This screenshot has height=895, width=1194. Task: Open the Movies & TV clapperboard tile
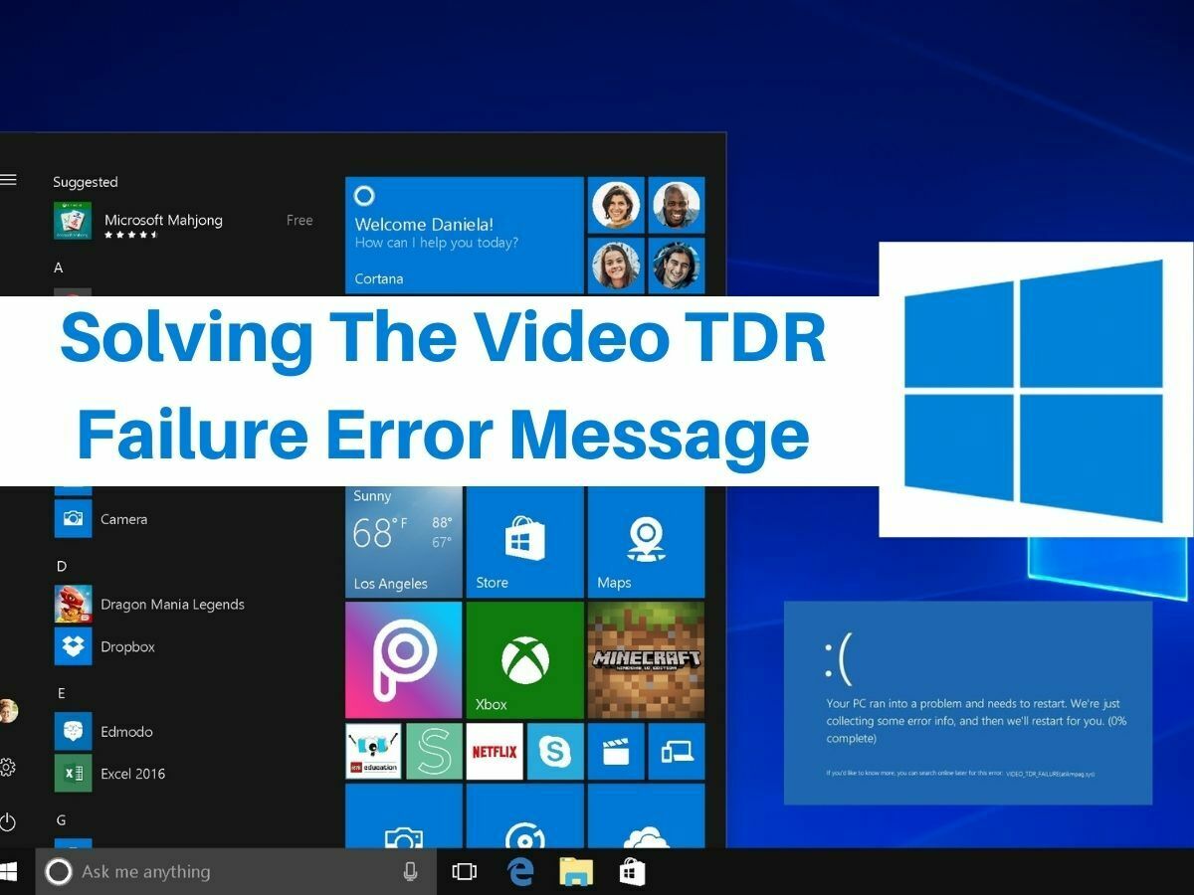point(616,751)
